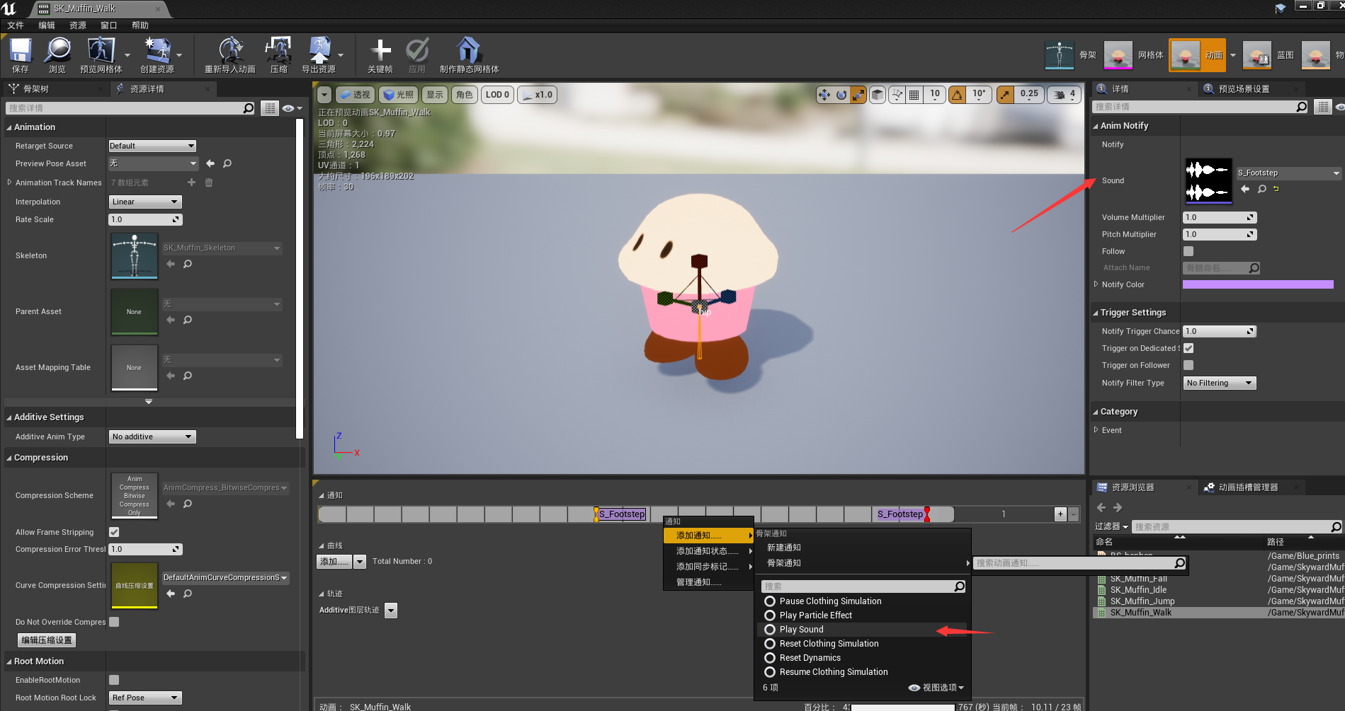Open Notify Filter Type dropdown
This screenshot has height=711, width=1345.
pyautogui.click(x=1219, y=383)
